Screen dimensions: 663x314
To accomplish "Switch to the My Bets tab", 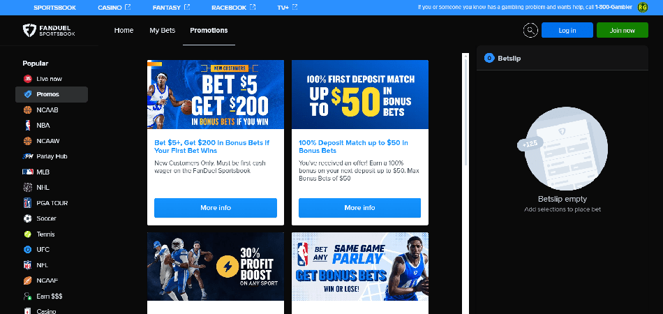I will (163, 31).
